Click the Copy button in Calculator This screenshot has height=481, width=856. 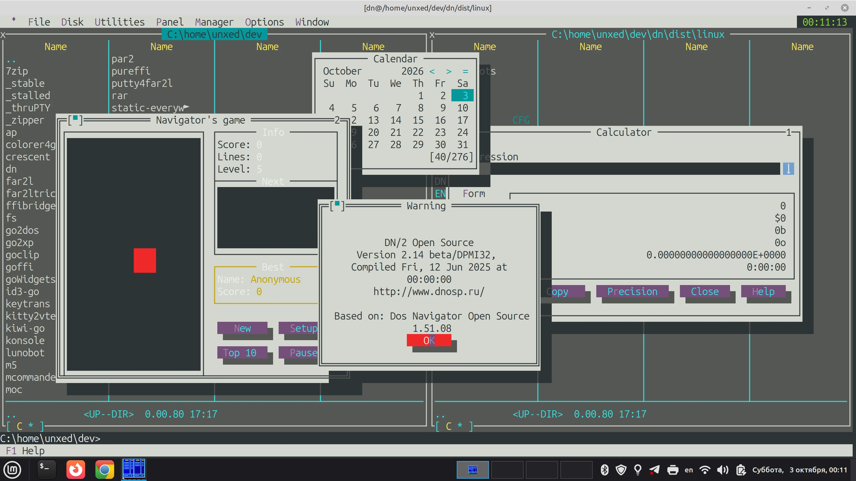563,291
